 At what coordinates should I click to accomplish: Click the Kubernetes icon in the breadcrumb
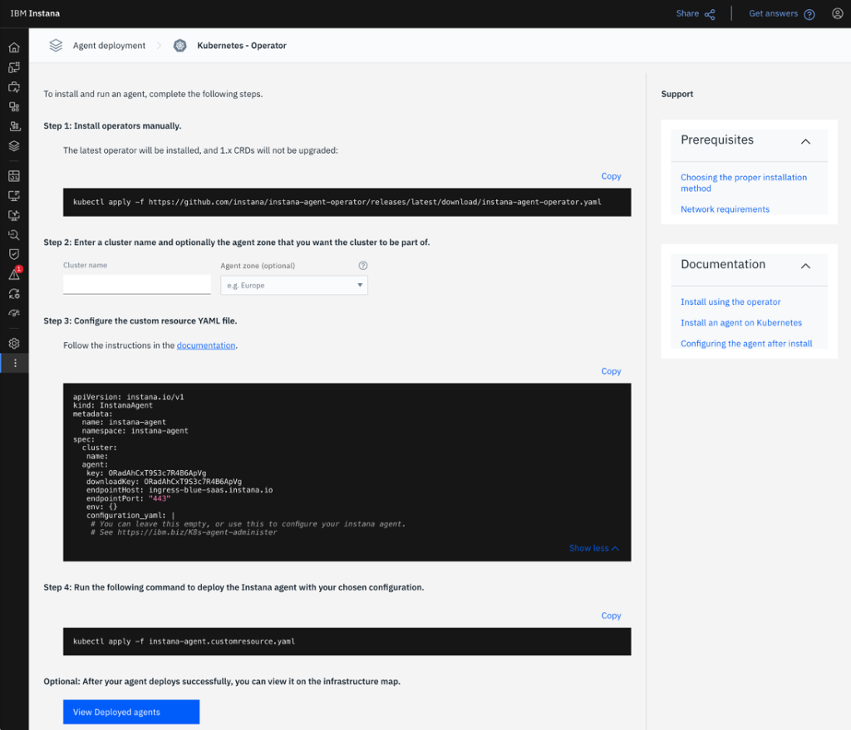pyautogui.click(x=180, y=46)
